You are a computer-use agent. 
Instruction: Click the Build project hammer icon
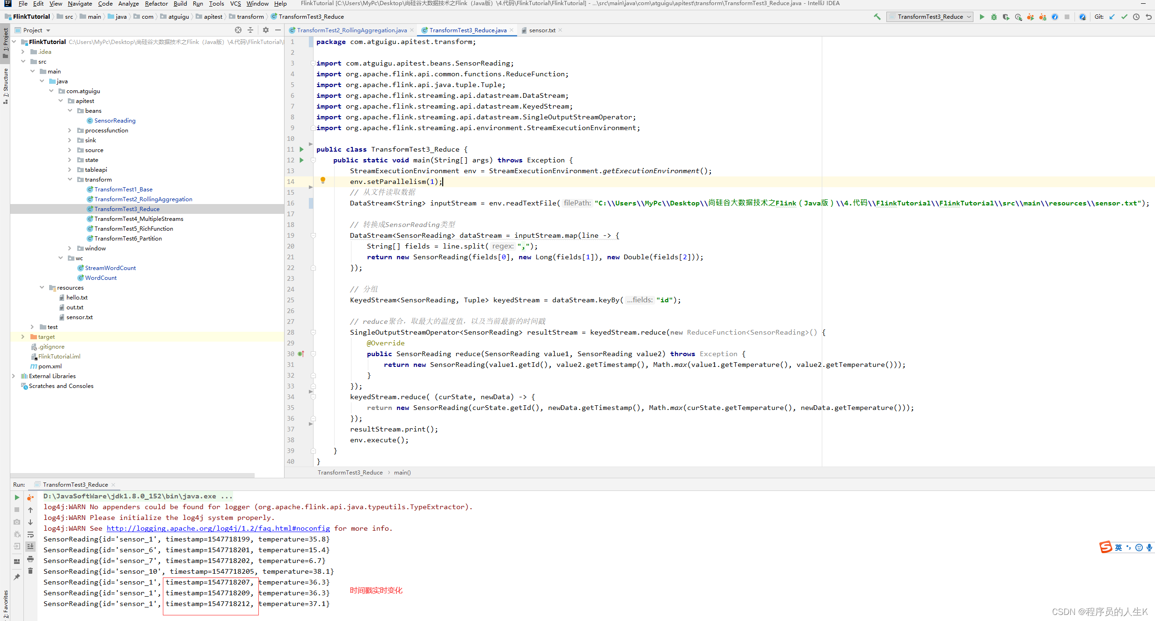[x=877, y=17]
